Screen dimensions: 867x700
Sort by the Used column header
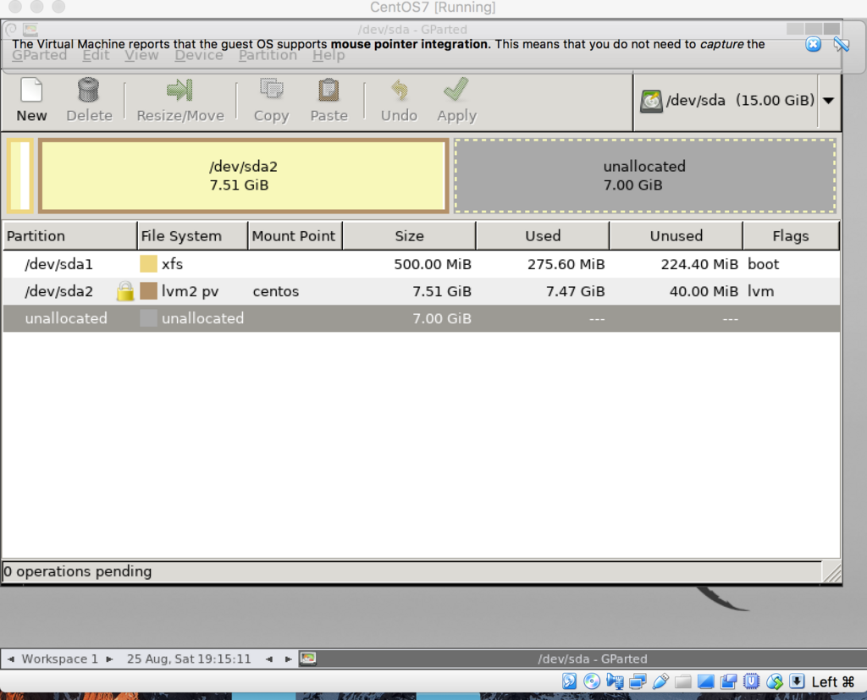click(x=543, y=236)
